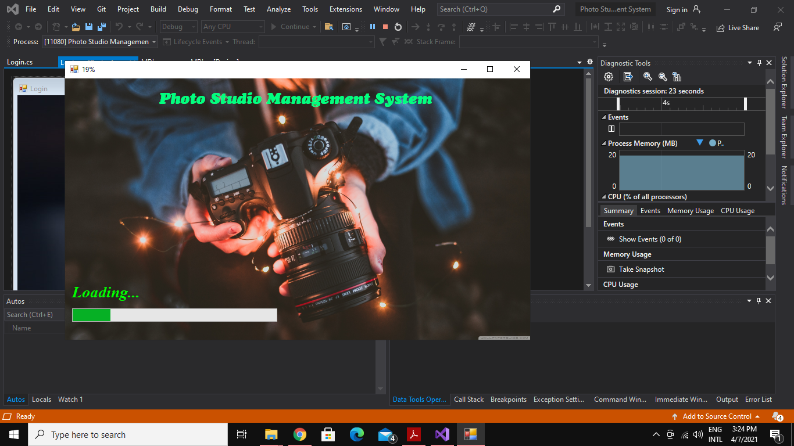Open Diagnostic Tools settings gear
794x446 pixels.
(608, 76)
